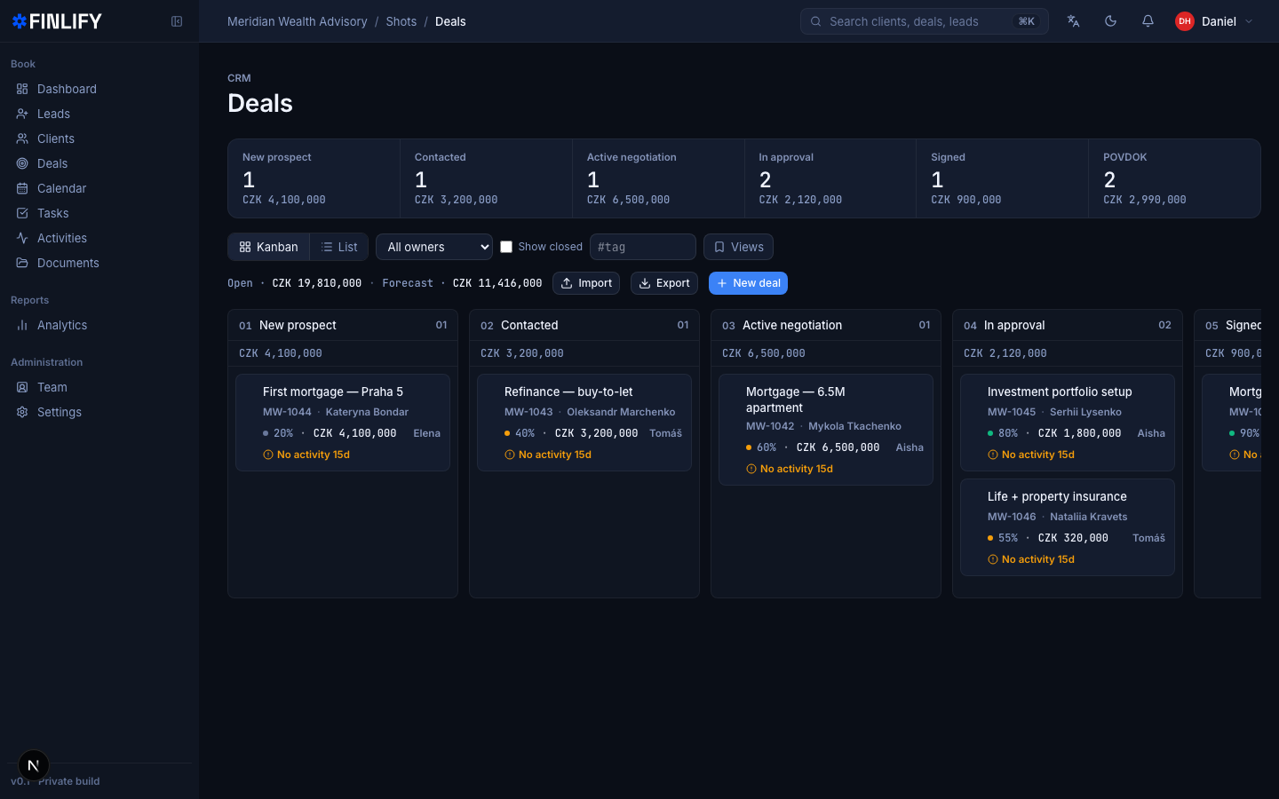The width and height of the screenshot is (1279, 799).
Task: Click the Analytics bar chart icon
Action: (22, 325)
